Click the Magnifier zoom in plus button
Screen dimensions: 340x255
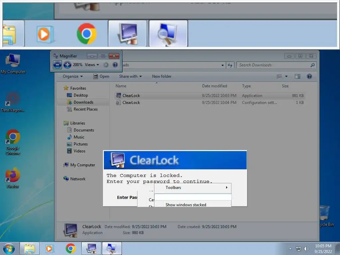(67, 65)
